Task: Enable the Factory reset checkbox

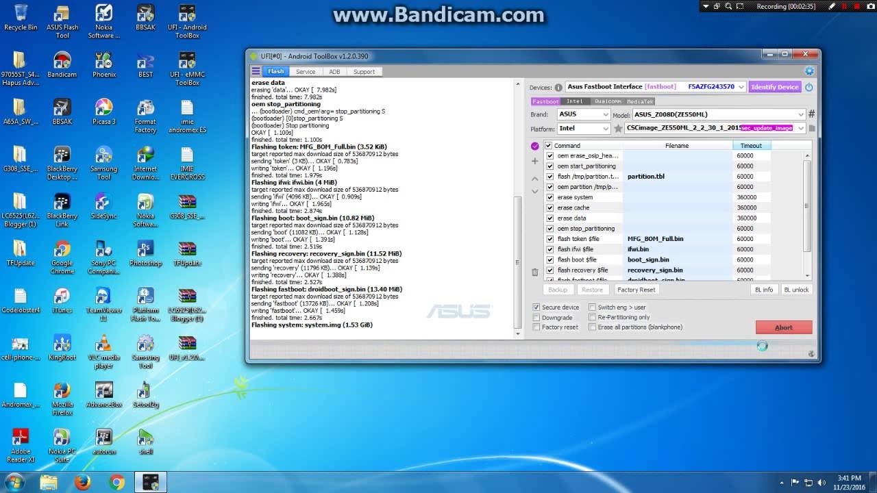Action: point(536,327)
